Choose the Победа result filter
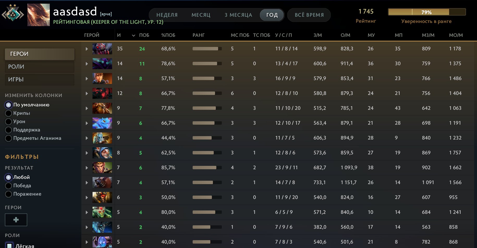 point(9,186)
